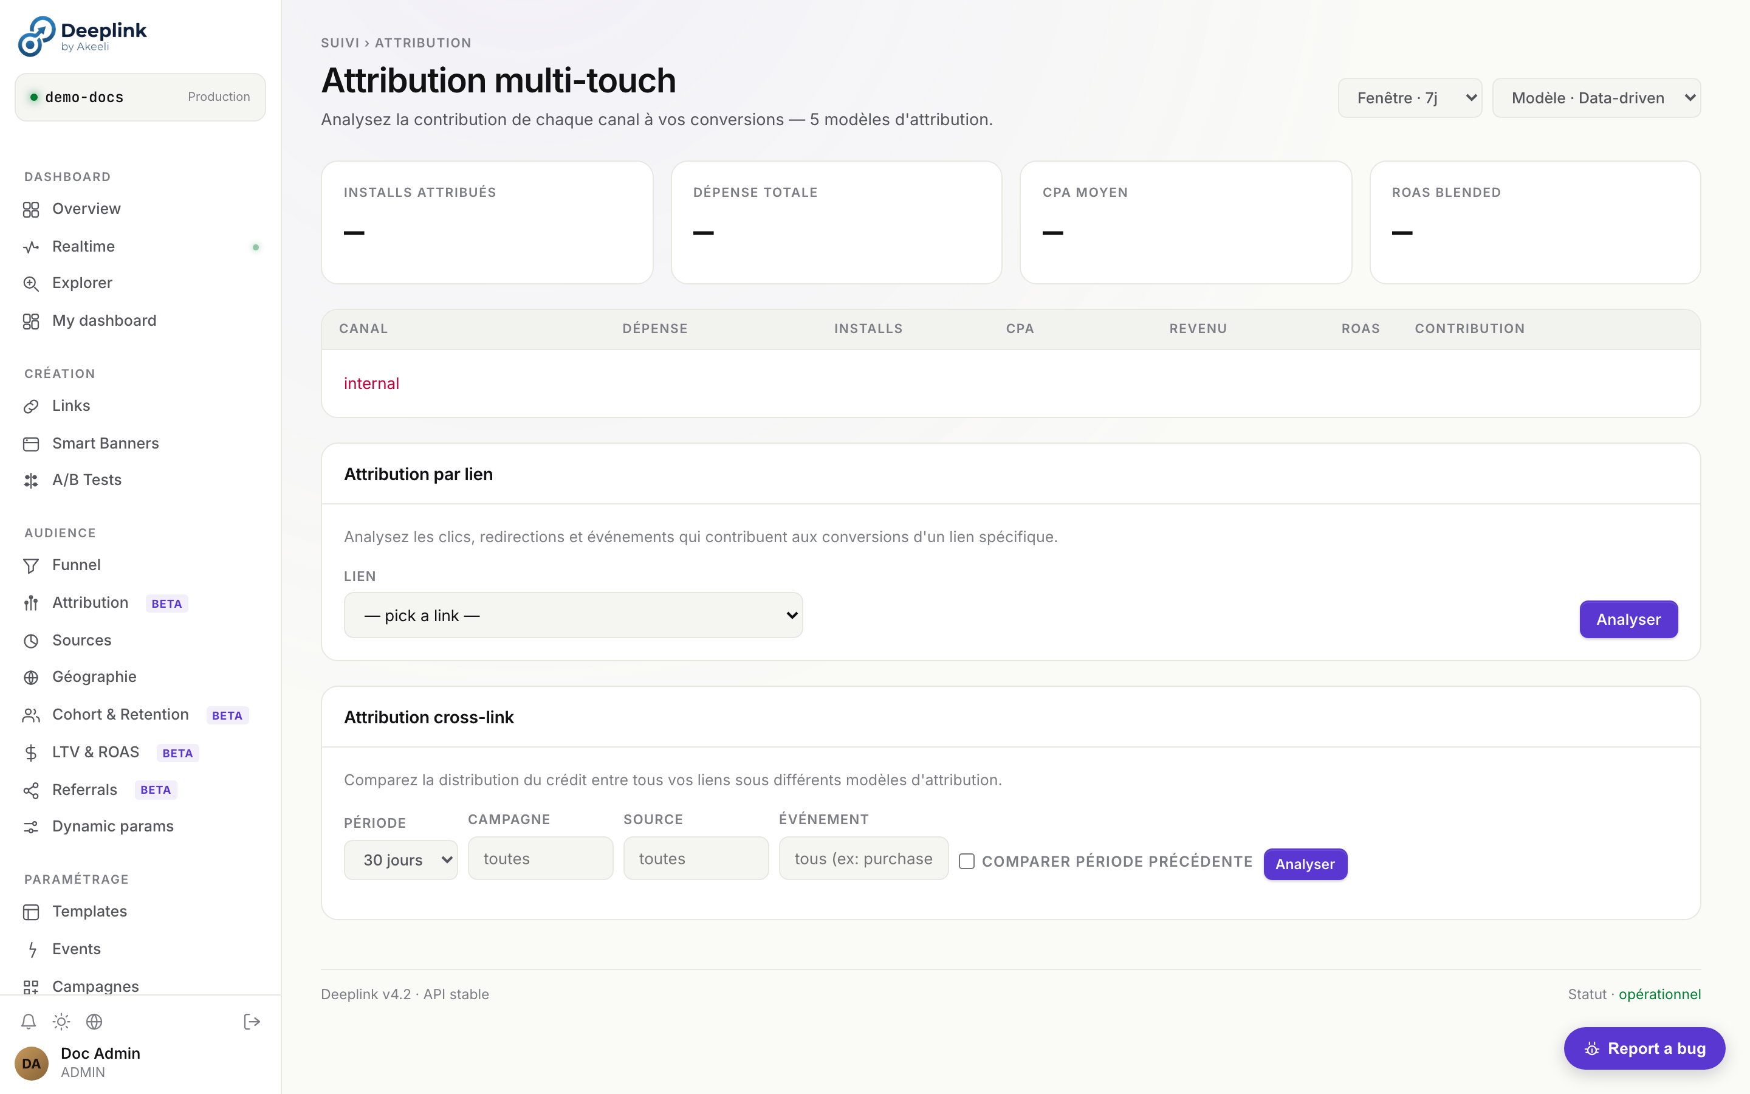The width and height of the screenshot is (1750, 1094).
Task: Toggle light theme sun icon
Action: [x=61, y=1022]
